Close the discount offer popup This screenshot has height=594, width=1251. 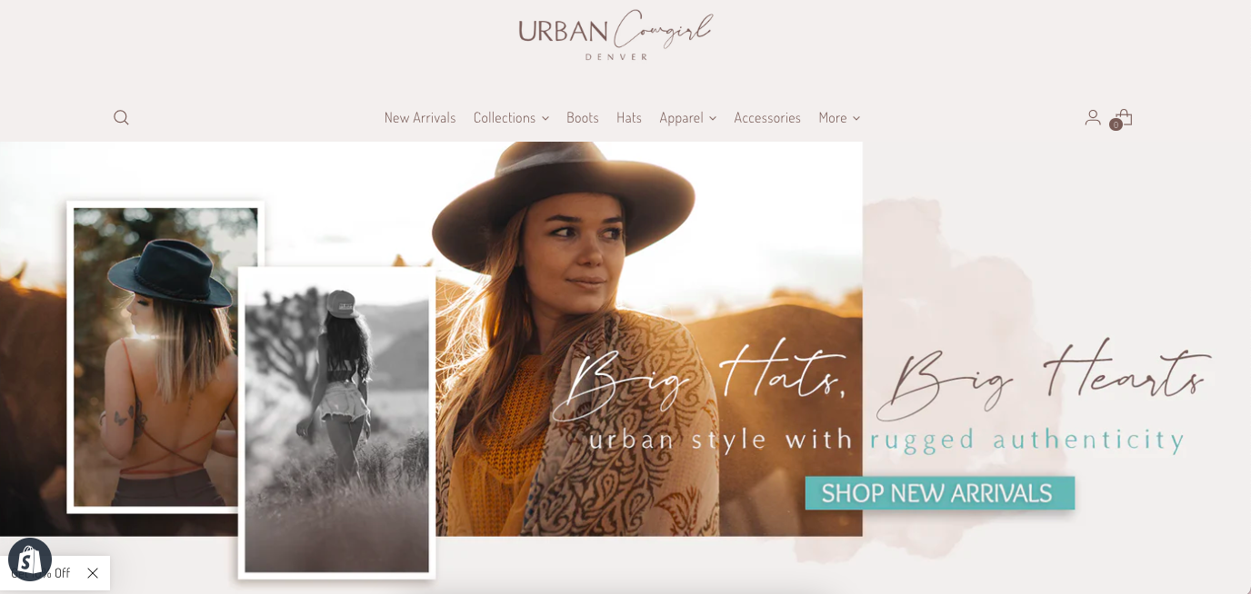point(93,573)
